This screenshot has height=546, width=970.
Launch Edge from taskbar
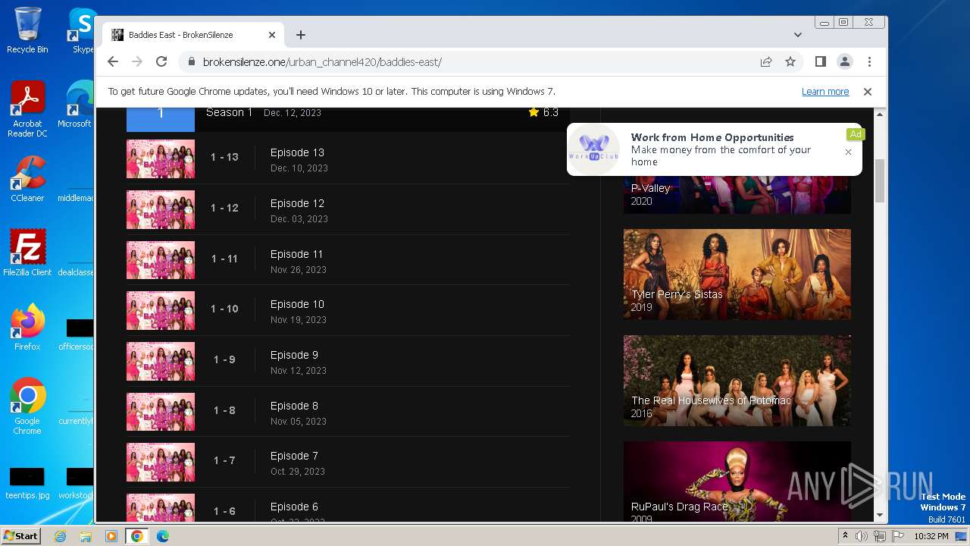(x=163, y=536)
